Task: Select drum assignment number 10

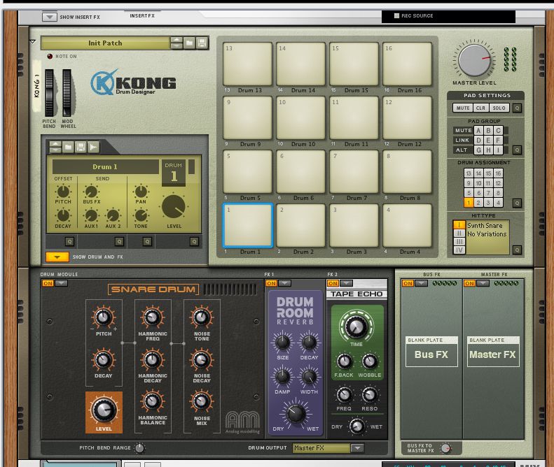Action: click(478, 183)
